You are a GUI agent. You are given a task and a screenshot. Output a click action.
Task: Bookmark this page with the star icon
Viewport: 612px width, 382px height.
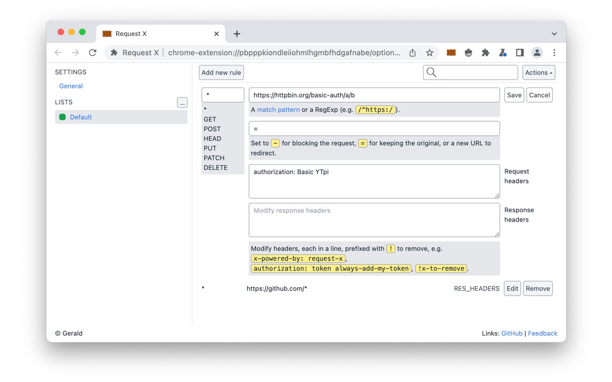point(429,53)
